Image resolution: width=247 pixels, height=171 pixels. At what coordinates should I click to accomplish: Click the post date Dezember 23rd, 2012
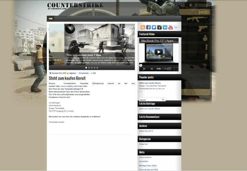coord(59,73)
